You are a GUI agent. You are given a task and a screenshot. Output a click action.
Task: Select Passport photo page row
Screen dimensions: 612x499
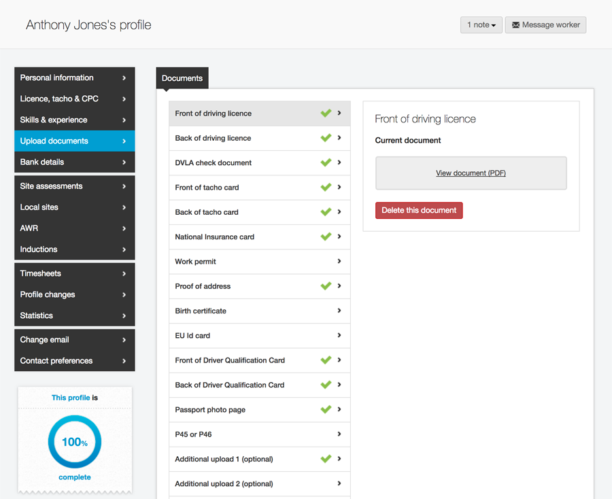[x=260, y=410]
